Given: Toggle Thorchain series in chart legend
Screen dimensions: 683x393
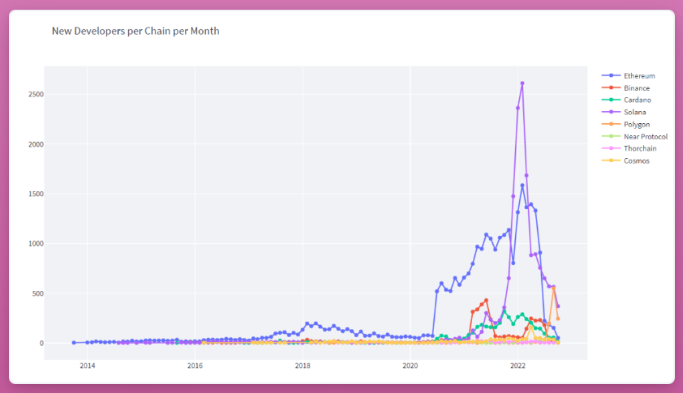Looking at the screenshot, I should 629,148.
